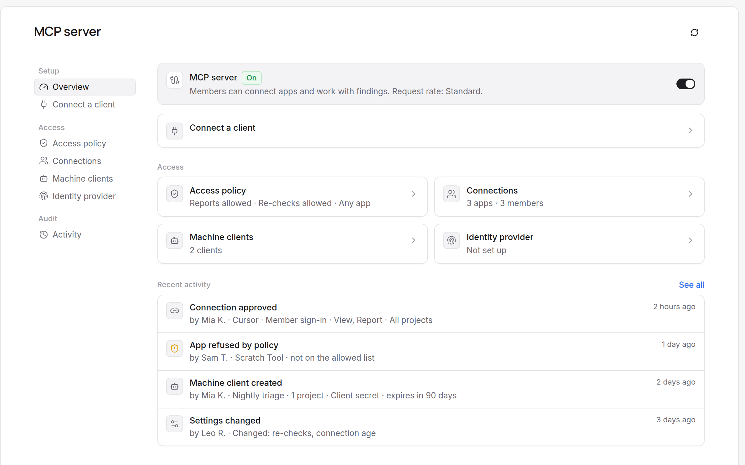Click the See all link

point(692,285)
